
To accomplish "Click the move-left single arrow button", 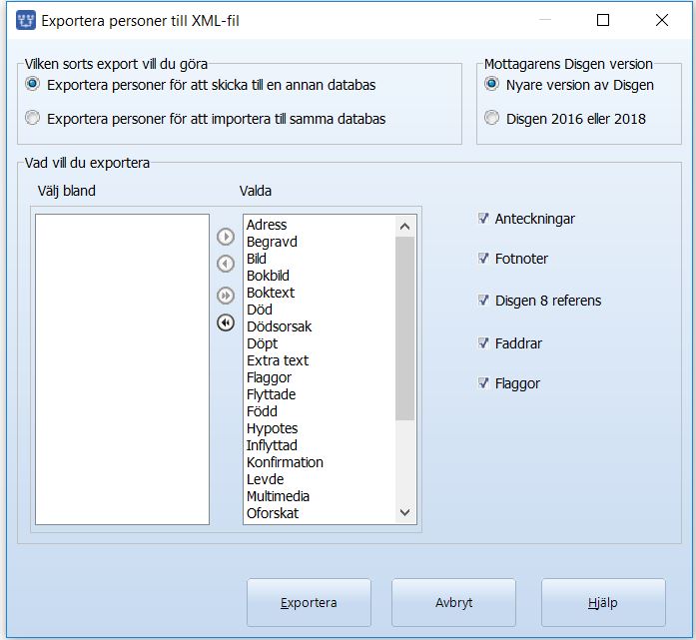I will [x=226, y=264].
